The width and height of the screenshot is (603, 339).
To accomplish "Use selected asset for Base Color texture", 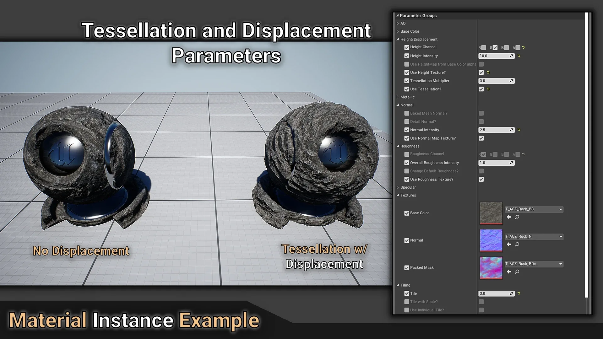I will (509, 217).
